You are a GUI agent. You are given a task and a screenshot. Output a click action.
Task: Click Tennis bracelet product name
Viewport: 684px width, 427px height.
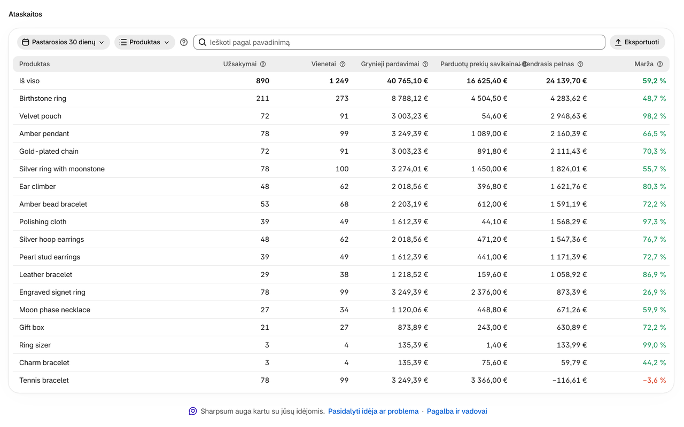click(x=44, y=380)
